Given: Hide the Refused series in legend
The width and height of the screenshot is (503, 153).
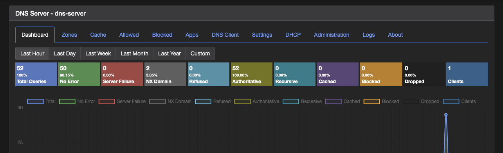Looking at the screenshot, I should 203,101.
